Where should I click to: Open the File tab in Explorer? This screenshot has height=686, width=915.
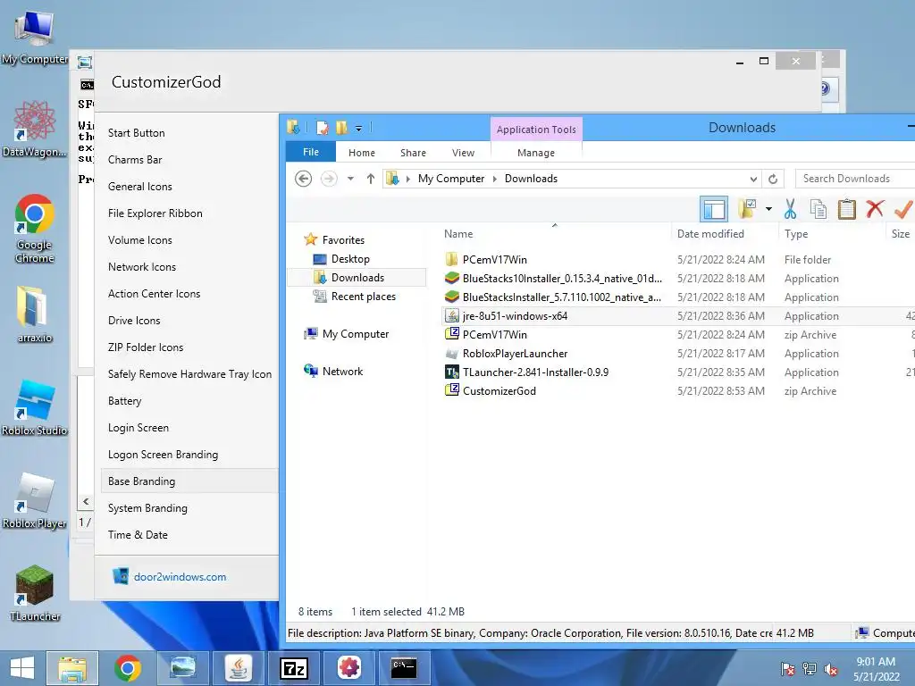tap(310, 152)
